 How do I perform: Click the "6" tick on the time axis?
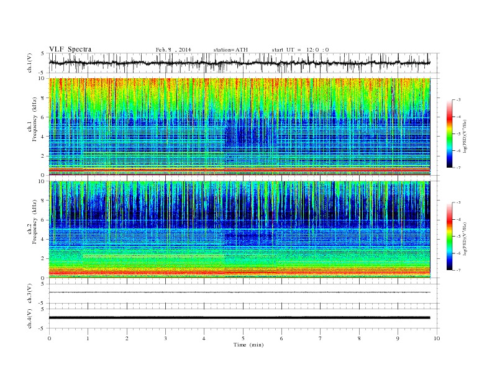pyautogui.click(x=281, y=338)
